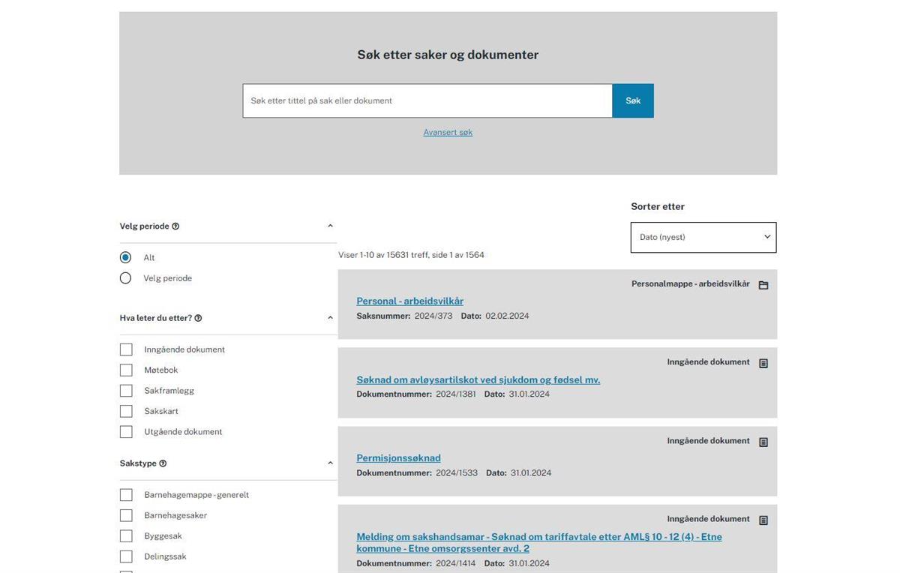Collapse the Hva leter du etter? section
The image size is (900, 573).
[330, 317]
